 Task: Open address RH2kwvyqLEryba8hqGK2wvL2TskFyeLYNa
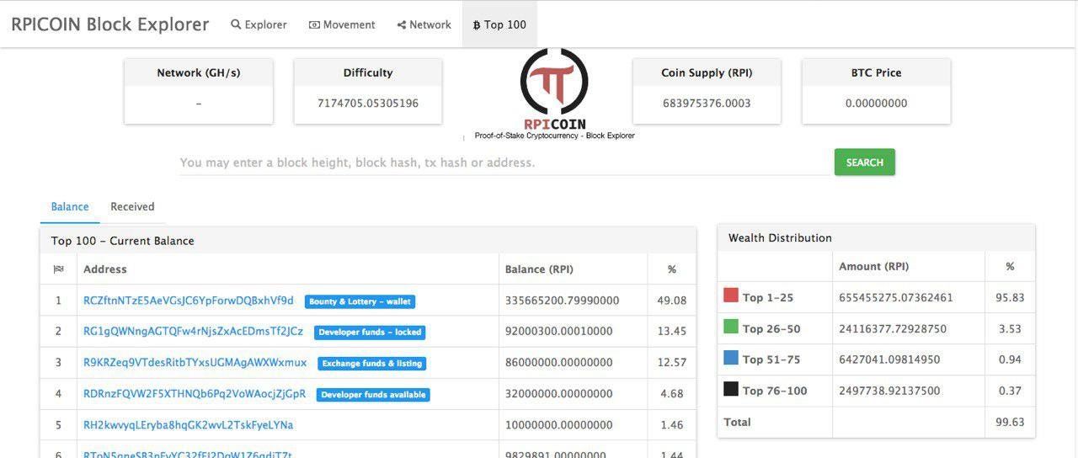(x=188, y=425)
